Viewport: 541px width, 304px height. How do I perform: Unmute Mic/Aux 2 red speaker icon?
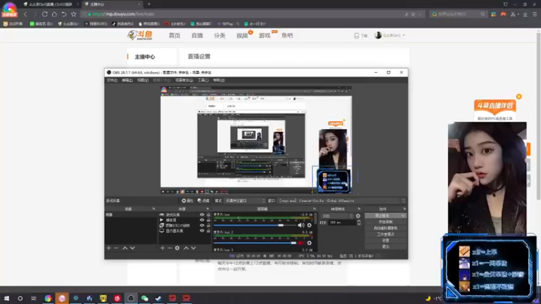point(301,243)
